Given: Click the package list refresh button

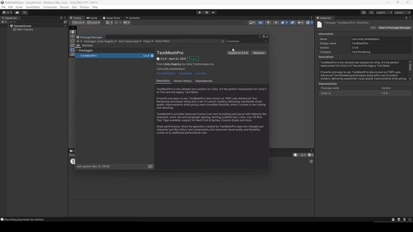Looking at the screenshot, I should [150, 166].
